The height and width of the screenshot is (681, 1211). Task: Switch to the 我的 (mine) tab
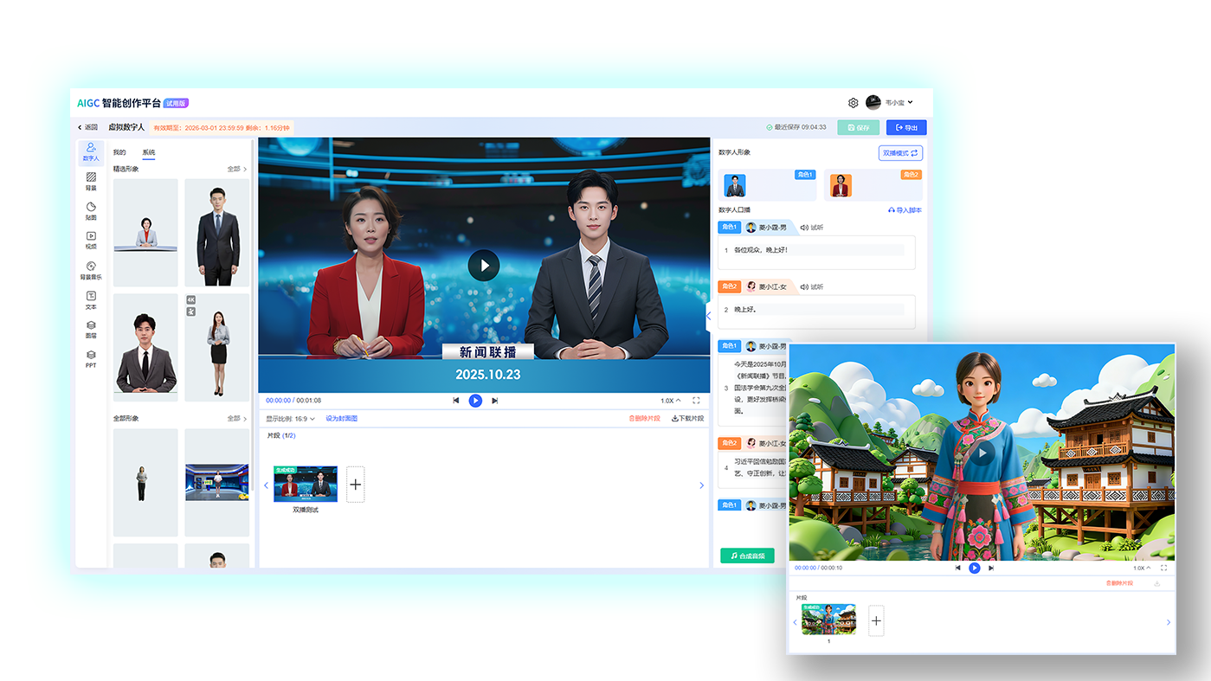(119, 152)
